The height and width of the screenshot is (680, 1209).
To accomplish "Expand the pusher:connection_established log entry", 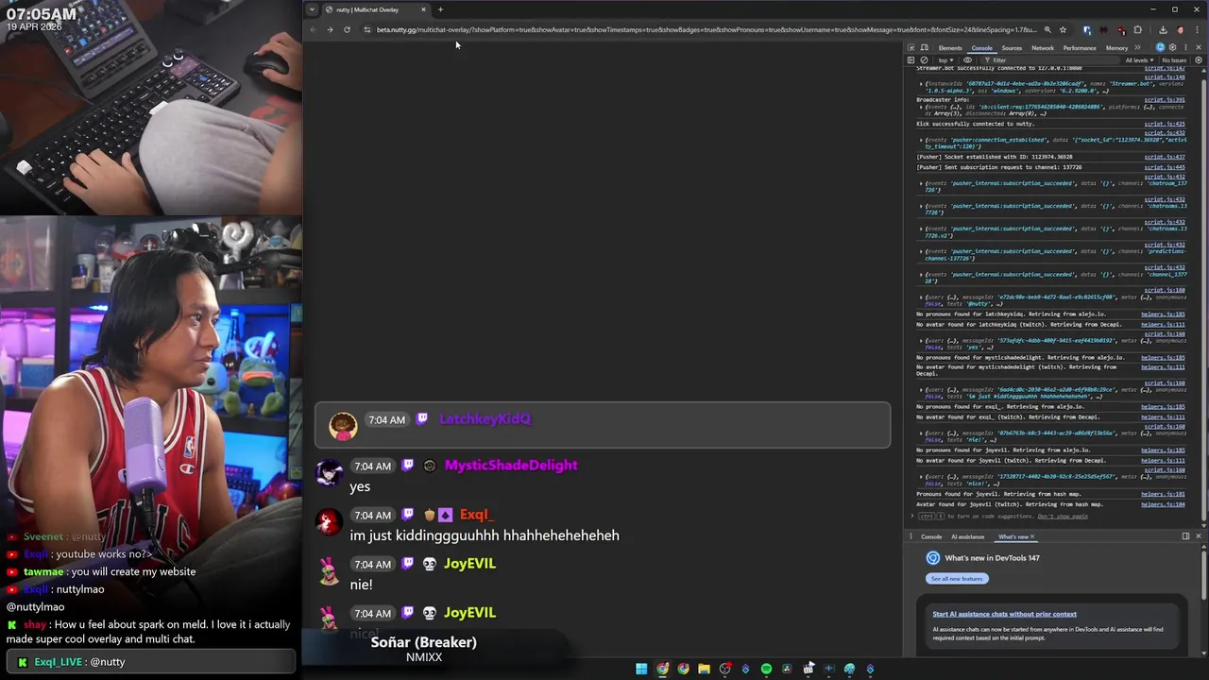I will coord(922,140).
